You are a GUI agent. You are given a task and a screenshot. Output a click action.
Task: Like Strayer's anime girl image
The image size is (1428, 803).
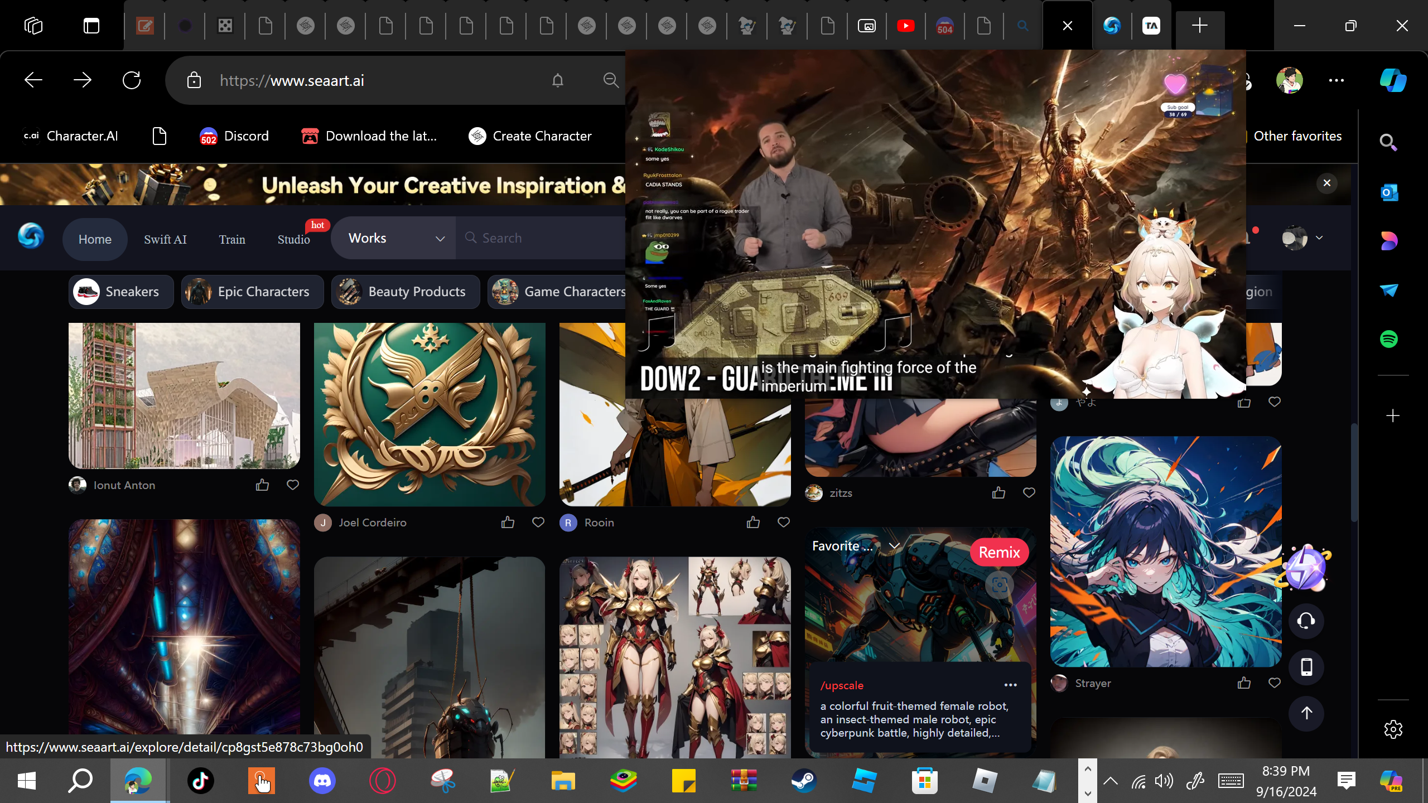(1244, 683)
